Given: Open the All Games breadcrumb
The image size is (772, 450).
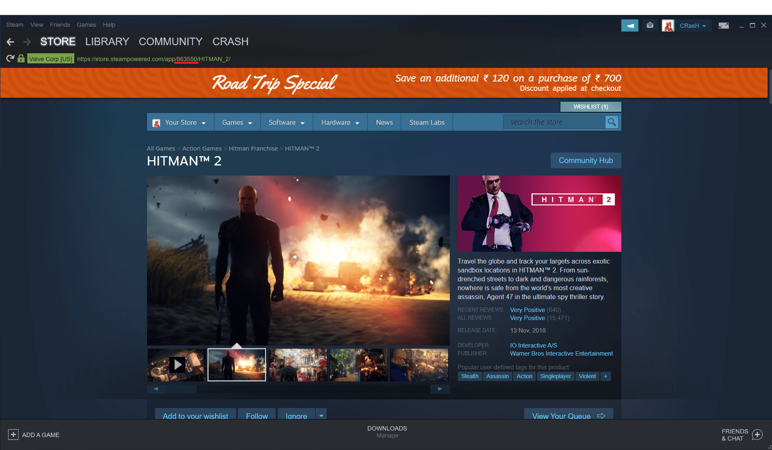Looking at the screenshot, I should [161, 149].
